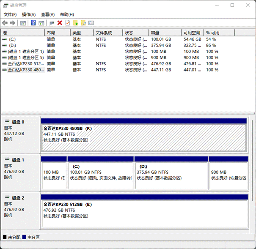Viewport: 256px width, 249px height.
Task: Click the red X delete icon
Action: pos(60,23)
